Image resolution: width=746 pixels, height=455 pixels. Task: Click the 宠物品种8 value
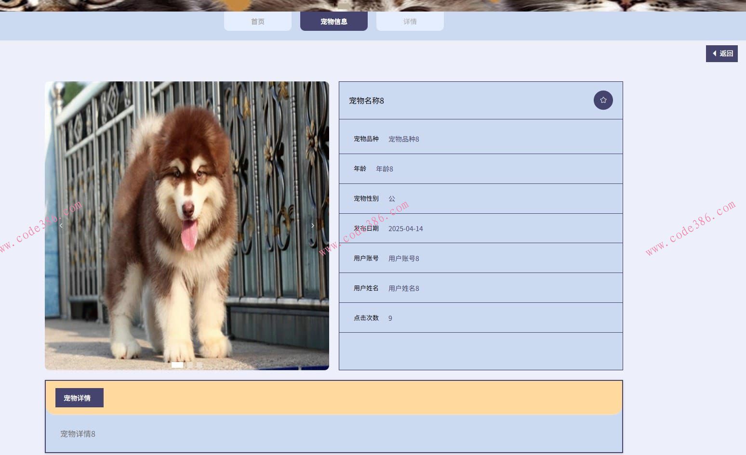point(403,139)
